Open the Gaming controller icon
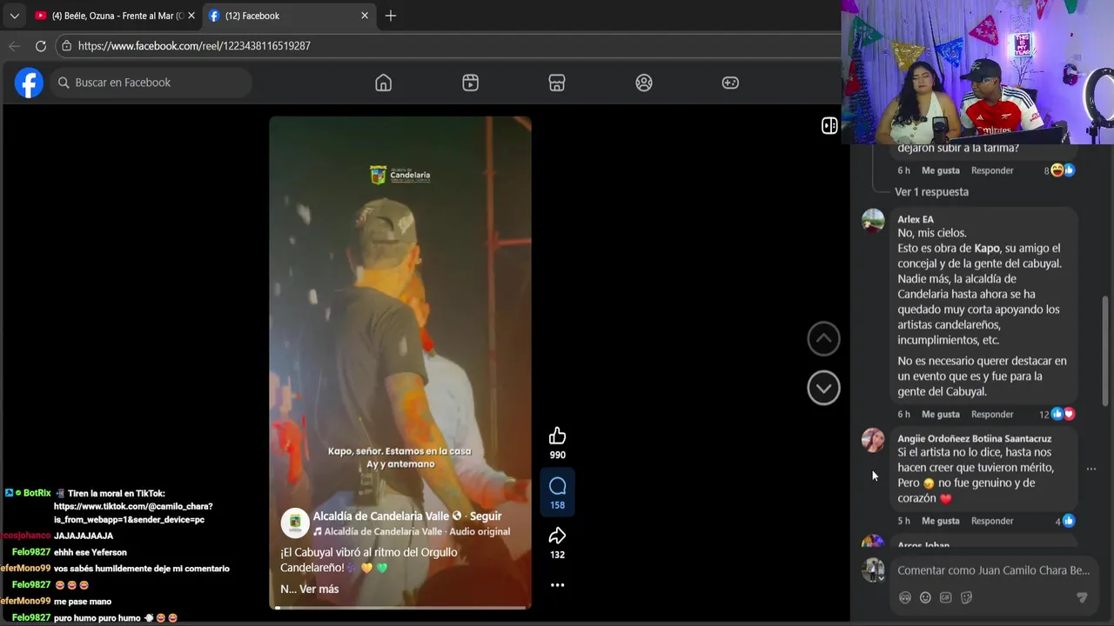 [730, 83]
